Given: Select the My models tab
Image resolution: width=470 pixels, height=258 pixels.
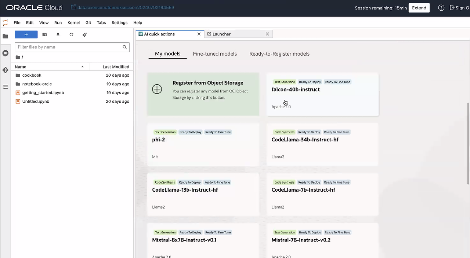Looking at the screenshot, I should (x=167, y=54).
